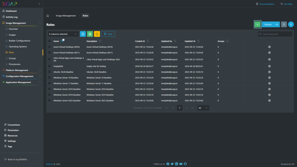Click the Image Management breadcrumb link
Image resolution: width=297 pixels, height=167 pixels.
pyautogui.click(x=66, y=16)
